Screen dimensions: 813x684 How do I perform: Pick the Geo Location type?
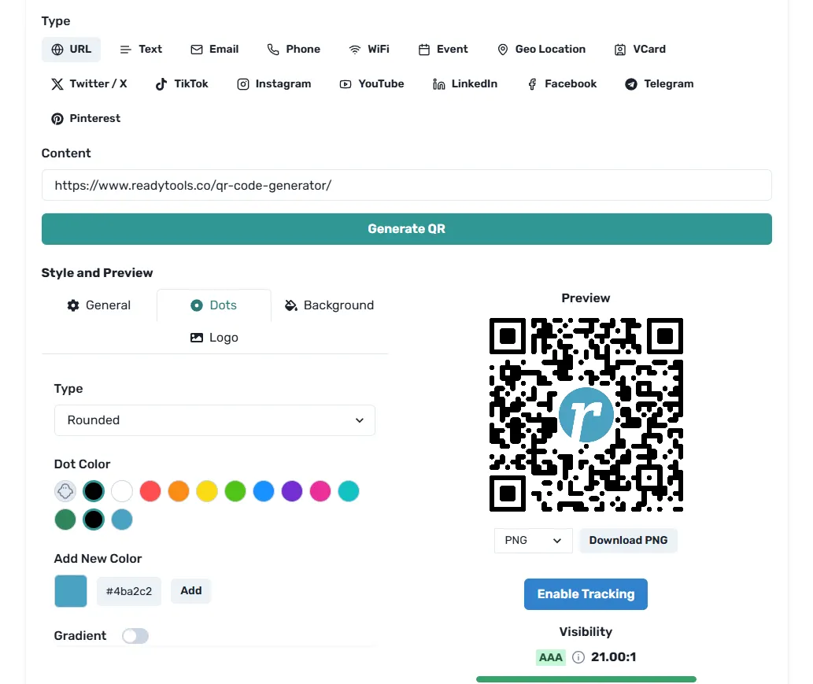[x=541, y=49]
